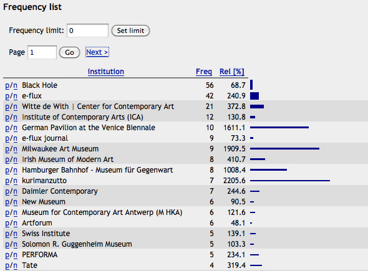Click the p link for kurimanzutto
This screenshot has height=271, width=368.
tap(7, 181)
